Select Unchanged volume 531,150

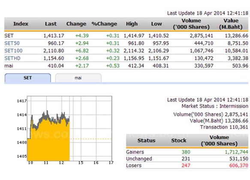click(x=239, y=159)
